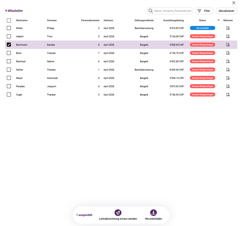
Task: Click Versand fehlgeschlagen badge for Aeberli
Action: pos(202,36)
